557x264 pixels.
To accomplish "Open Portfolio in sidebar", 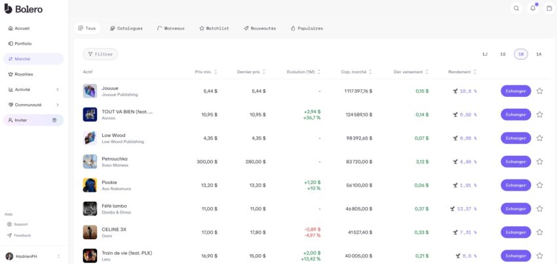I will tap(33, 44).
